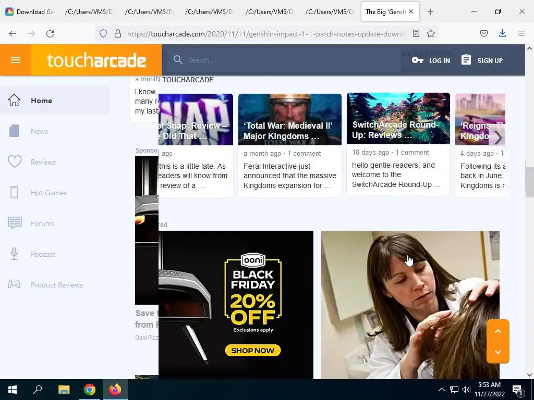Open the notification center icon
The height and width of the screenshot is (400, 534).
517,390
